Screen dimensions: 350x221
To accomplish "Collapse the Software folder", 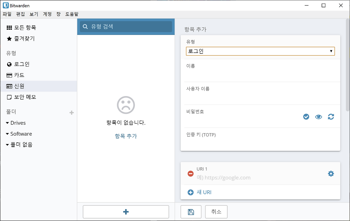I will point(7,134).
